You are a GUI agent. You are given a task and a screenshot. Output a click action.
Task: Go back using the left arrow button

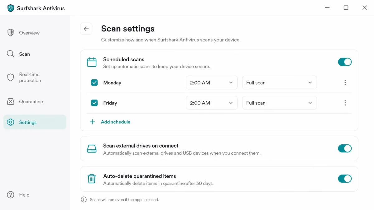[86, 29]
